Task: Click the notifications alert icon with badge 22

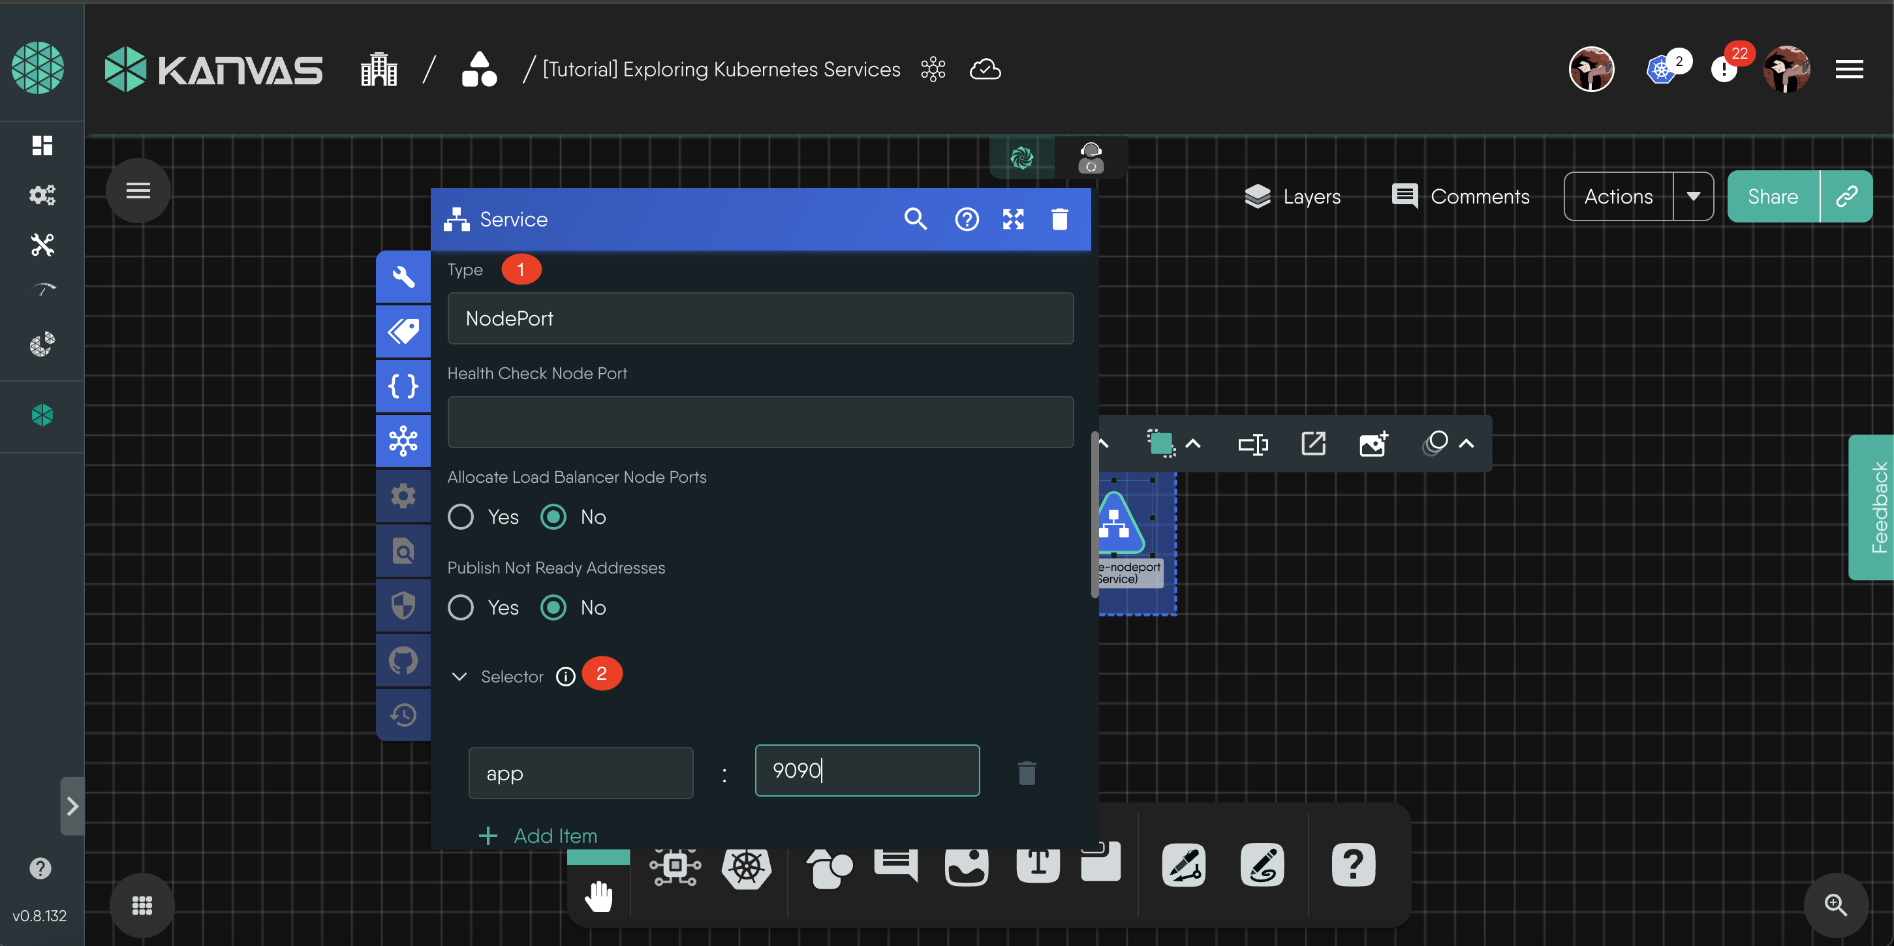Action: tap(1724, 70)
